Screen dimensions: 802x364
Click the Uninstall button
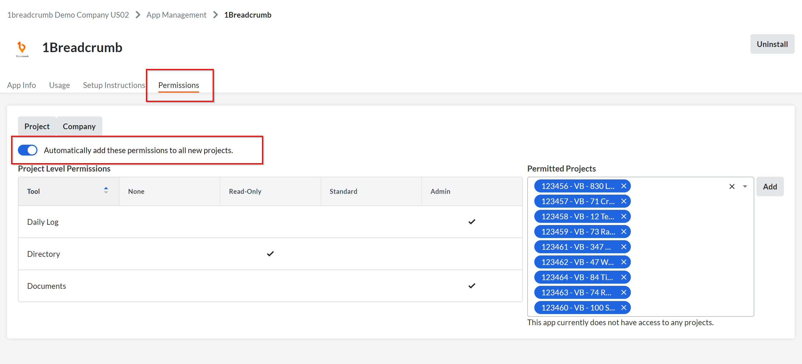772,44
